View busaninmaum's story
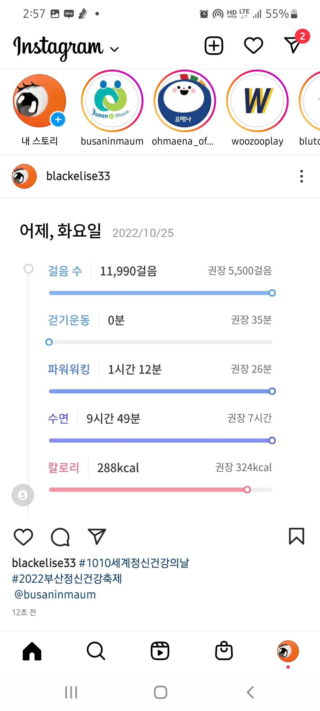 112,101
